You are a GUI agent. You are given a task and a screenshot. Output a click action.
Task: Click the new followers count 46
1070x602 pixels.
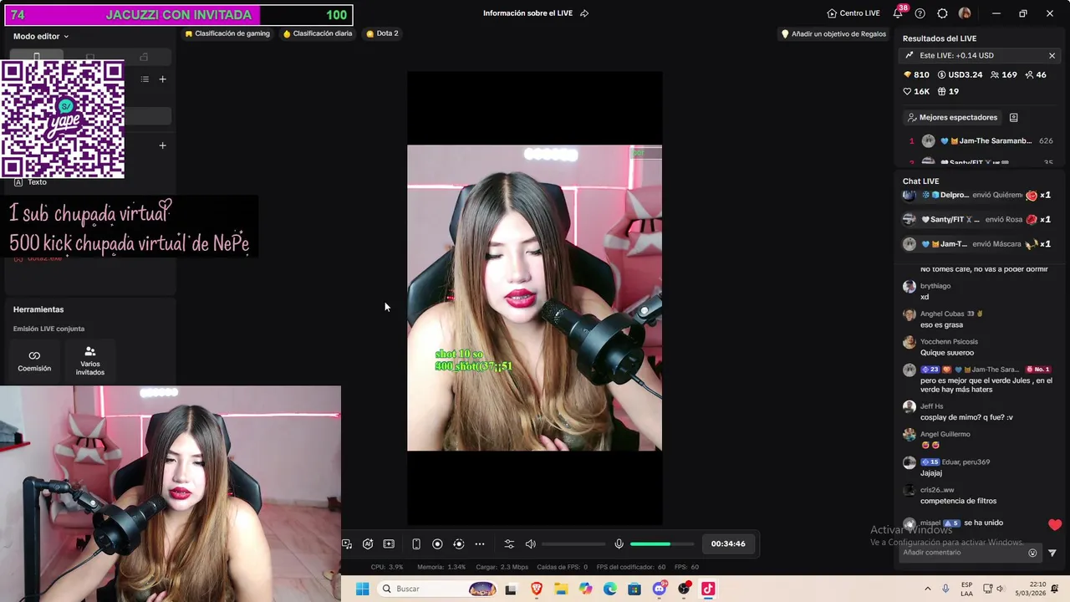1035,74
